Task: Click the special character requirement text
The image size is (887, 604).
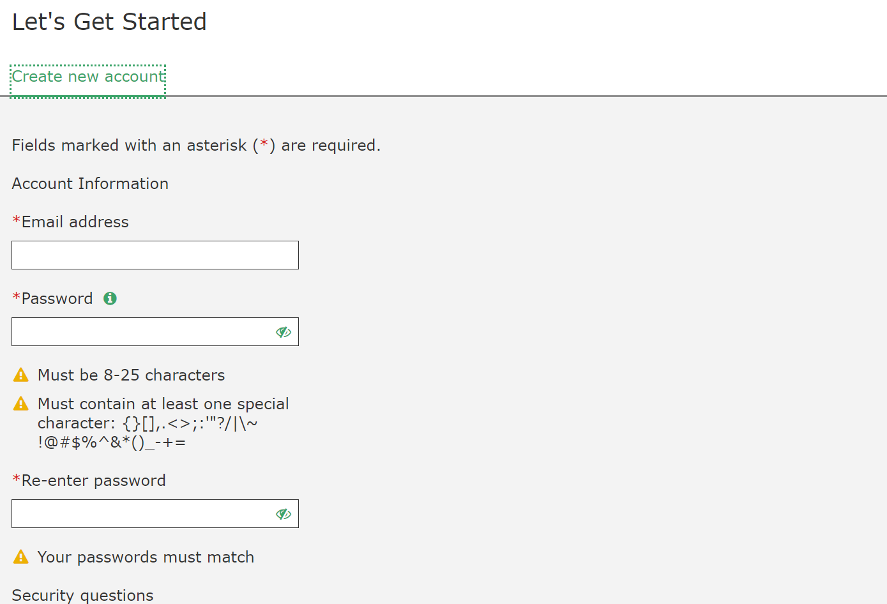Action: coord(163,423)
